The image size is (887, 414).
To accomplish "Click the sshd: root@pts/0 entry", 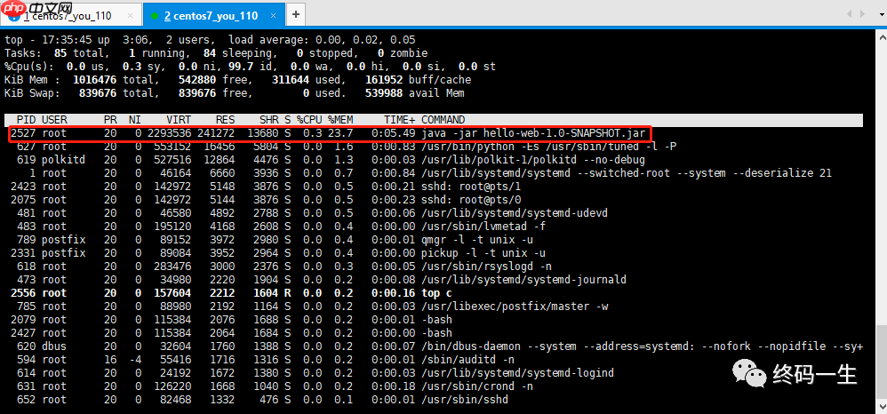I will pyautogui.click(x=472, y=200).
